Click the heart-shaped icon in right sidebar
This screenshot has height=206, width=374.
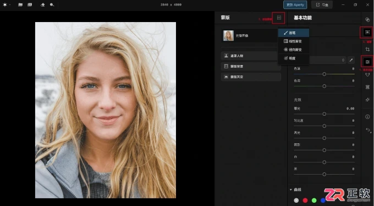[367, 75]
